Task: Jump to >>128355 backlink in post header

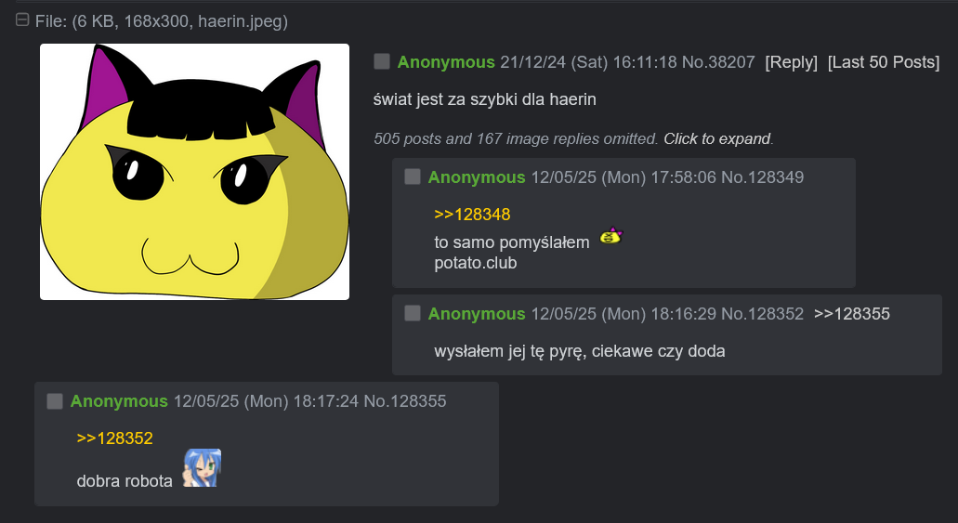Action: point(852,313)
